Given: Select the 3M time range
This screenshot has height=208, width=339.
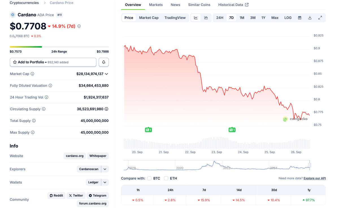Looking at the screenshot, I should click(x=253, y=18).
